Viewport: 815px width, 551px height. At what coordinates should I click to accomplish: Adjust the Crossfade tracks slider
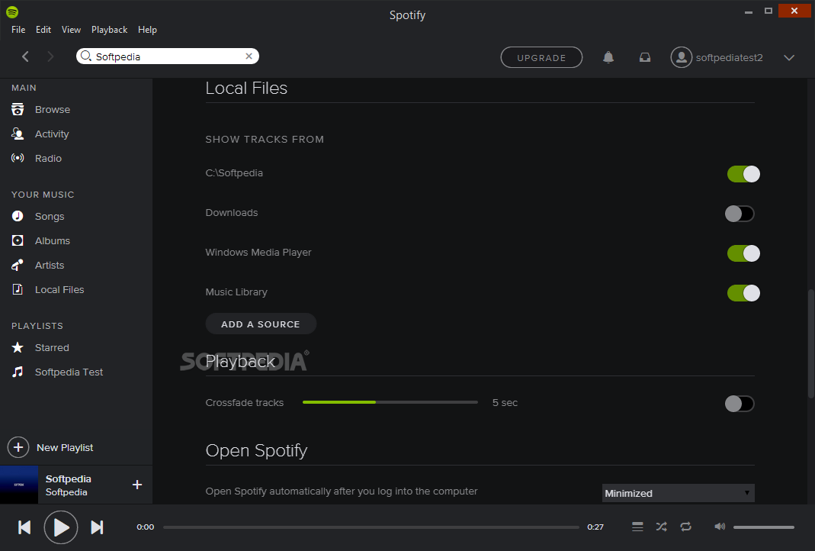(390, 402)
